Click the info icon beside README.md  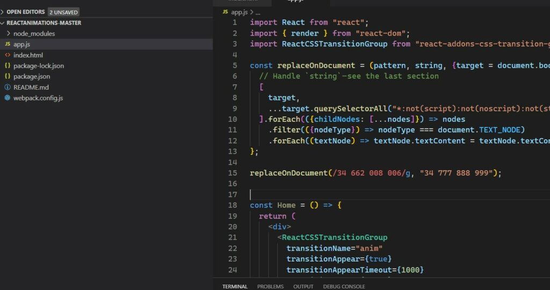[x=8, y=87]
